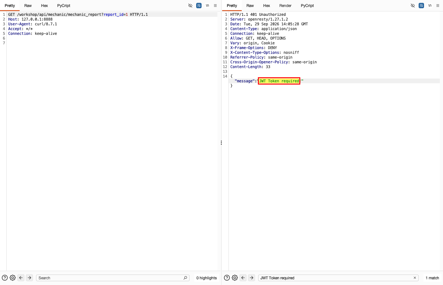443x285 pixels.
Task: Open response search settings gear
Action: pos(235,278)
